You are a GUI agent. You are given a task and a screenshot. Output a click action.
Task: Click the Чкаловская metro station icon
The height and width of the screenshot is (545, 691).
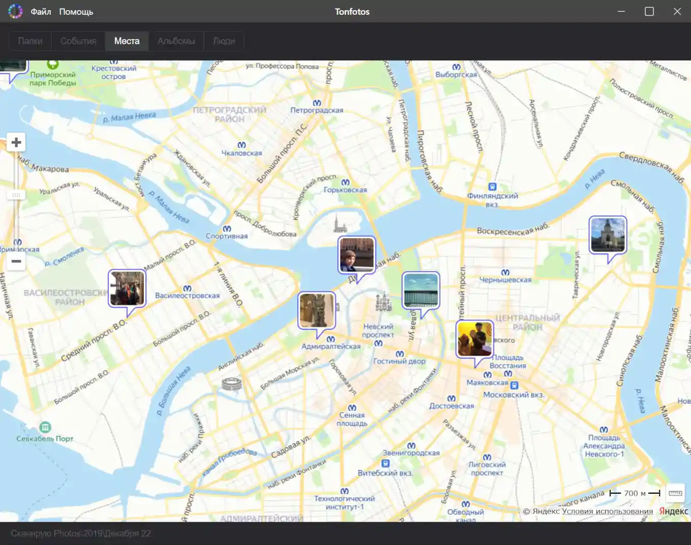[242, 144]
